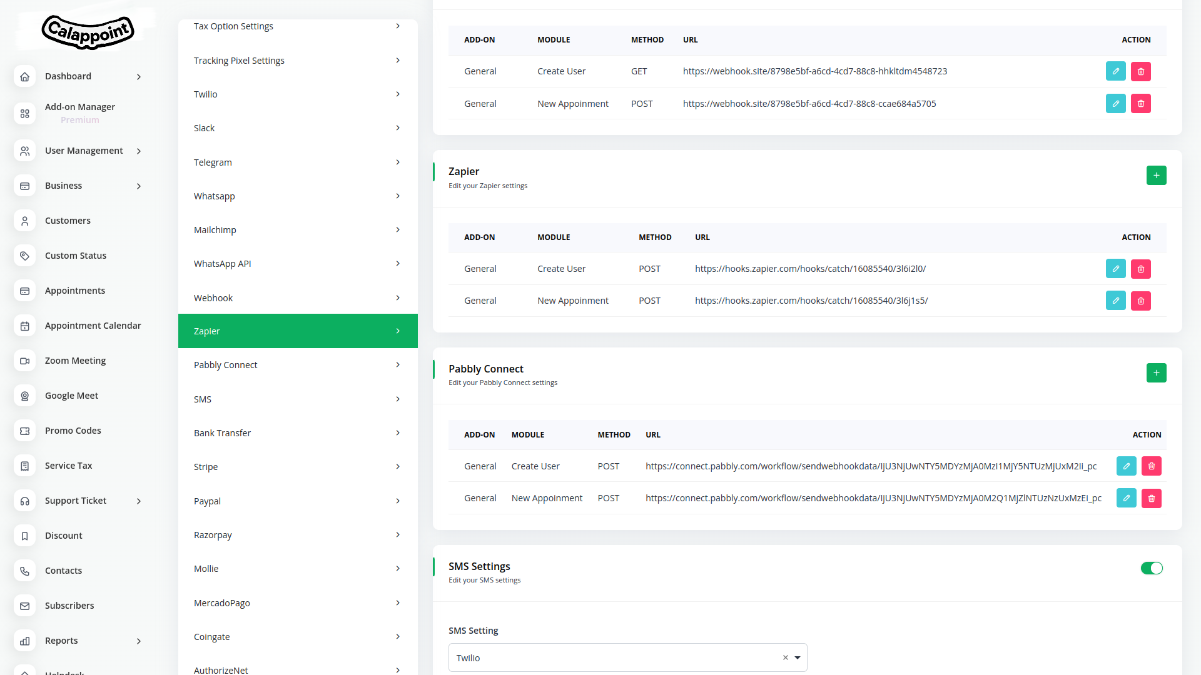1201x675 pixels.
Task: Edit the webhook.site Create User GET entry
Action: [1115, 71]
